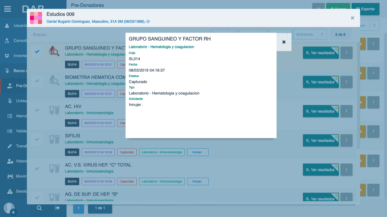Viewport: 387px width, 217px height.
Task: Open the Consultas menu item in sidebar
Action: 14,41
